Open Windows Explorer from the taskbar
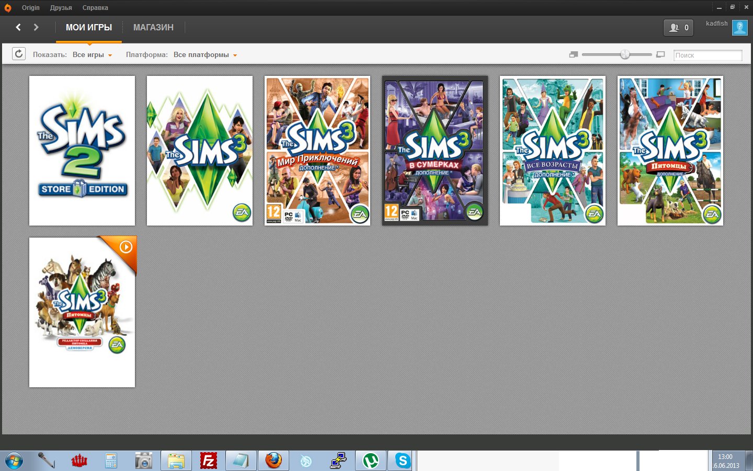Viewport: 753px width, 471px height. coord(176,461)
